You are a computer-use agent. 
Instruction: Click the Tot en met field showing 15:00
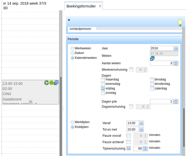(133, 130)
